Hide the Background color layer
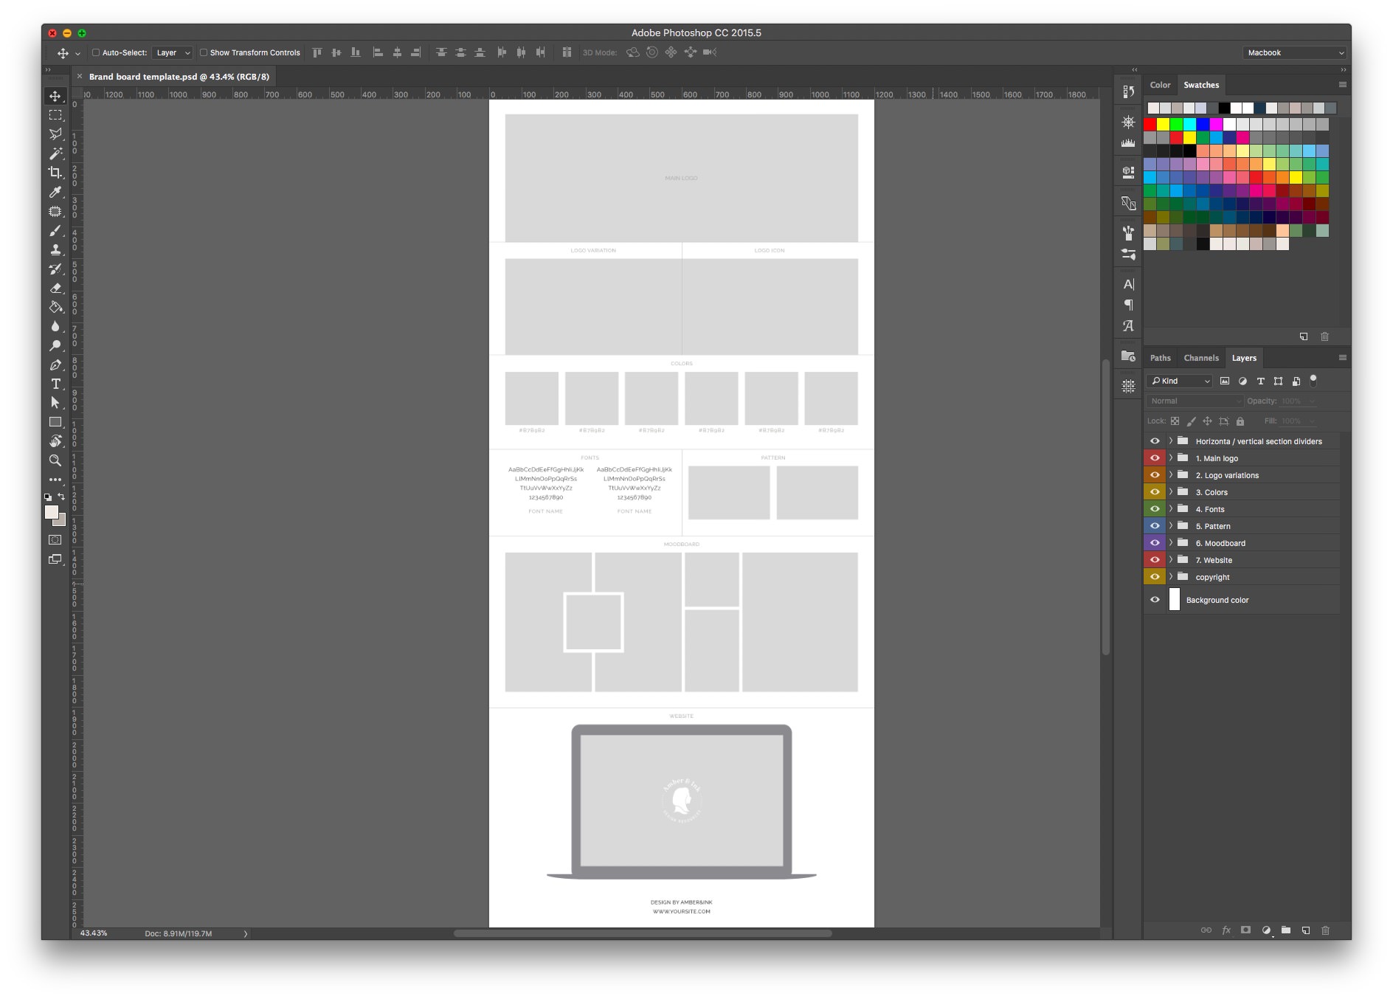 click(x=1155, y=600)
